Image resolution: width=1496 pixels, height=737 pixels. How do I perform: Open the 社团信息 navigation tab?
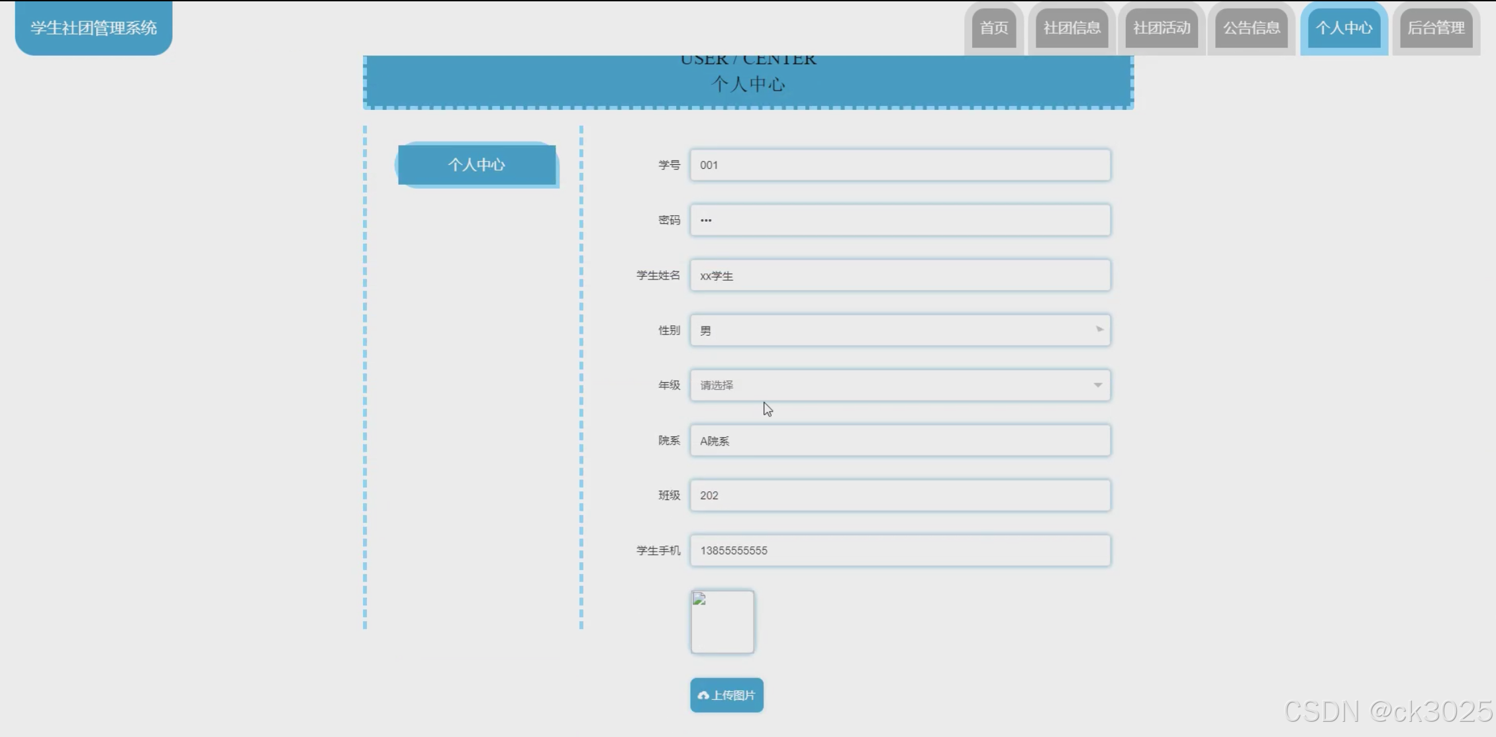(1072, 28)
